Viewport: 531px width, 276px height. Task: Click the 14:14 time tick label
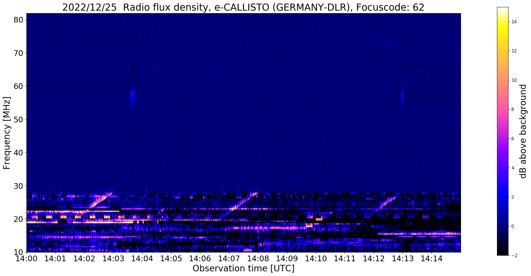(x=432, y=258)
